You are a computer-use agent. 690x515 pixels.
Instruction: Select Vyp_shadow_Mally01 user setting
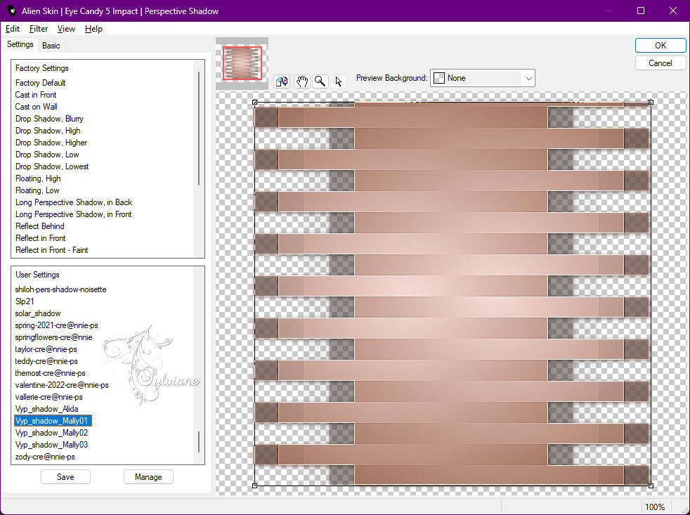[53, 421]
